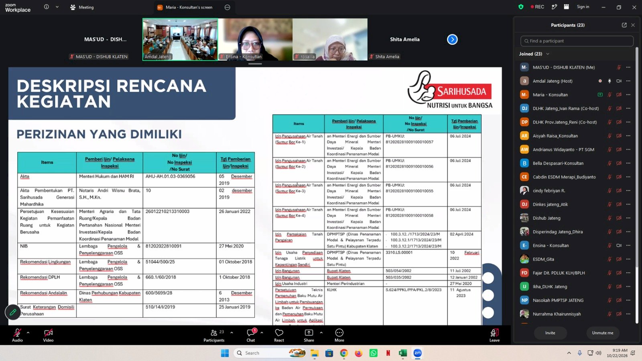Click the Leave meeting button
The height and width of the screenshot is (361, 642).
(494, 335)
